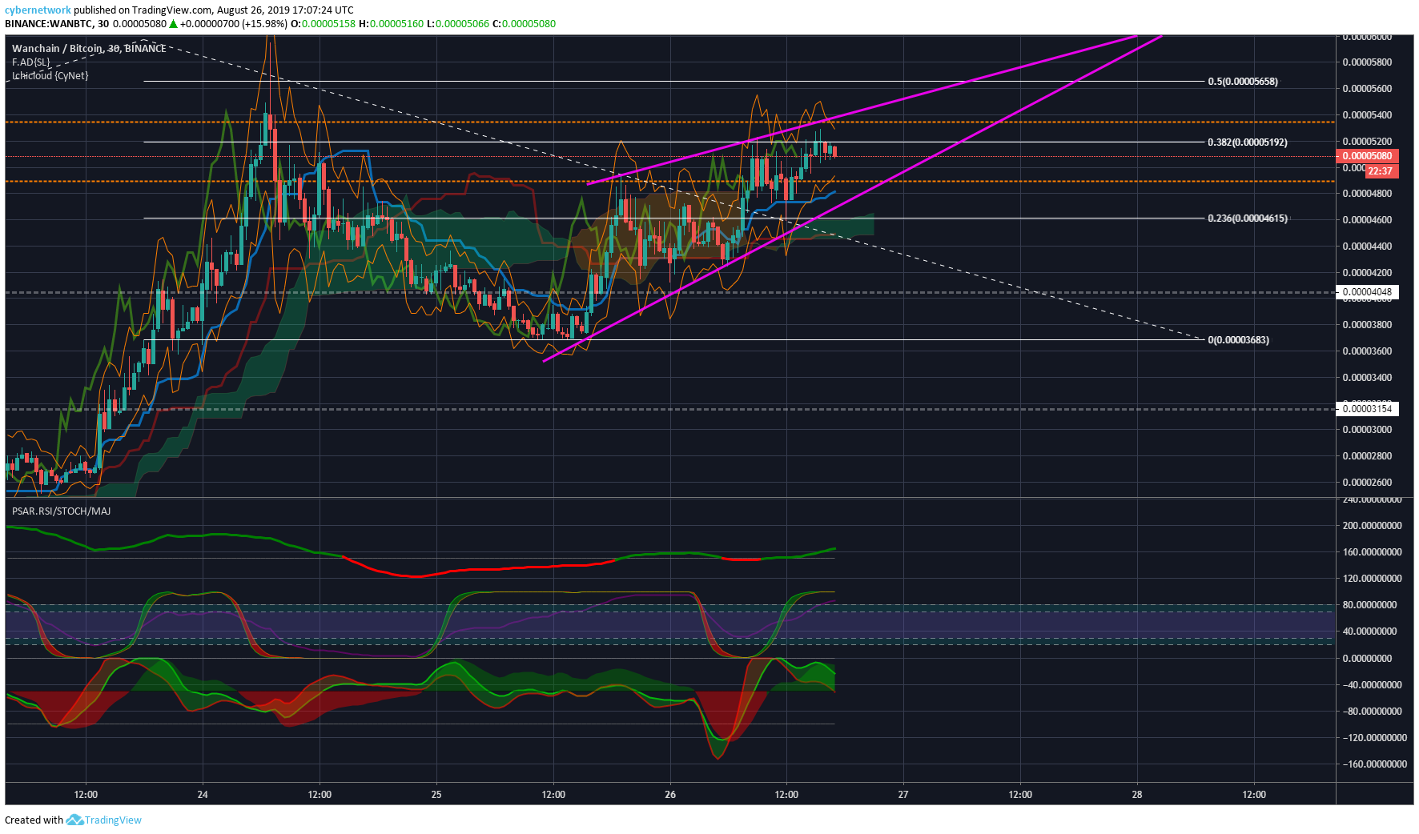Click the 0.00003000 price axis tick
This screenshot has height=834, width=1419.
1367,430
